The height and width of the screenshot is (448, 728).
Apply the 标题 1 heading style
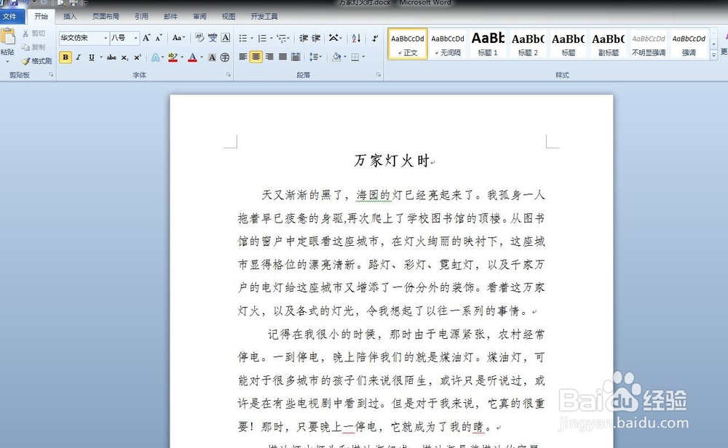coord(488,44)
